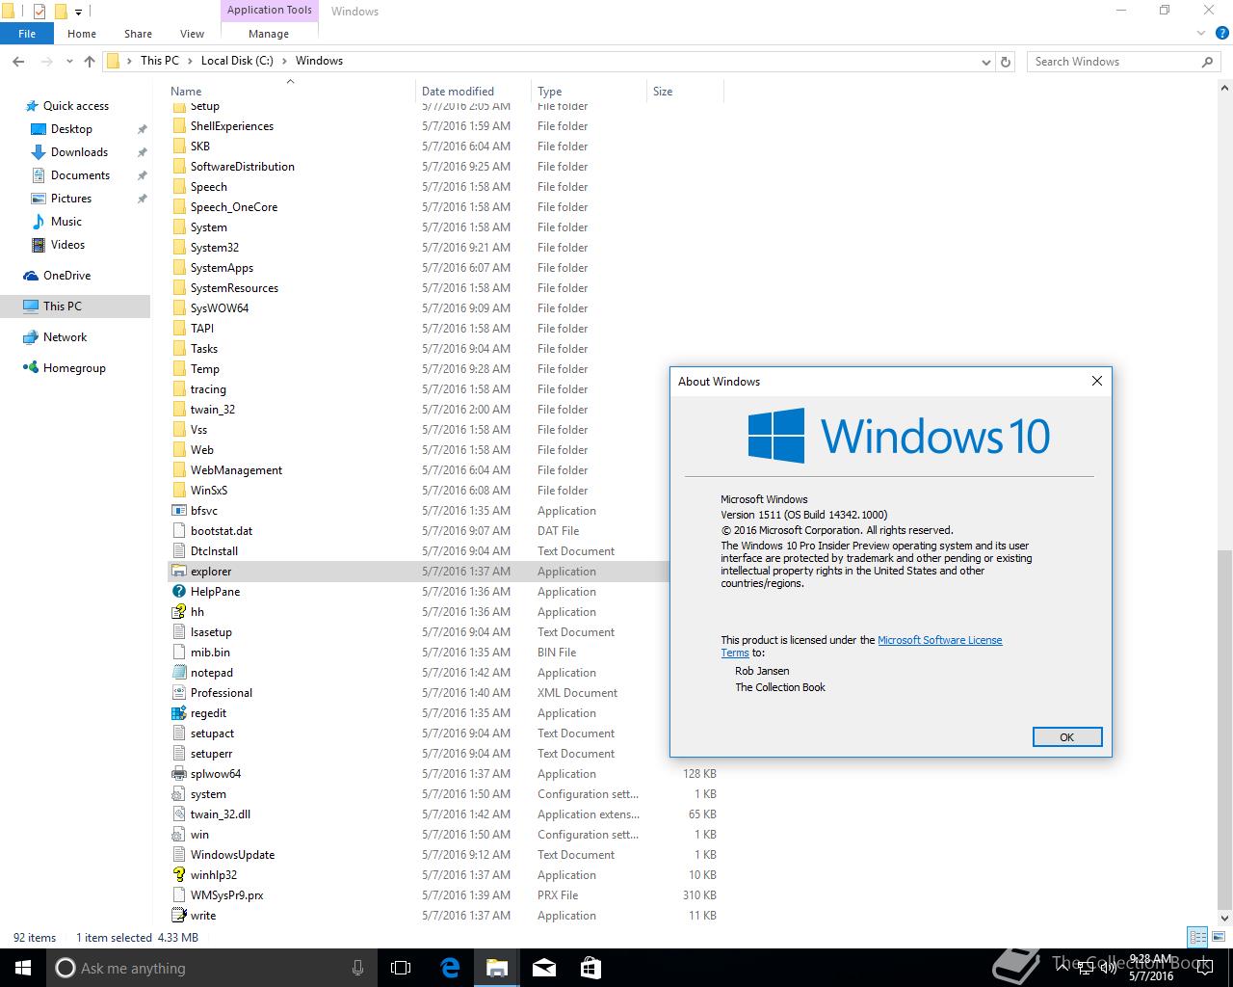This screenshot has width=1233, height=987.
Task: Select the WMSysPr9.prx file
Action: tap(445, 895)
